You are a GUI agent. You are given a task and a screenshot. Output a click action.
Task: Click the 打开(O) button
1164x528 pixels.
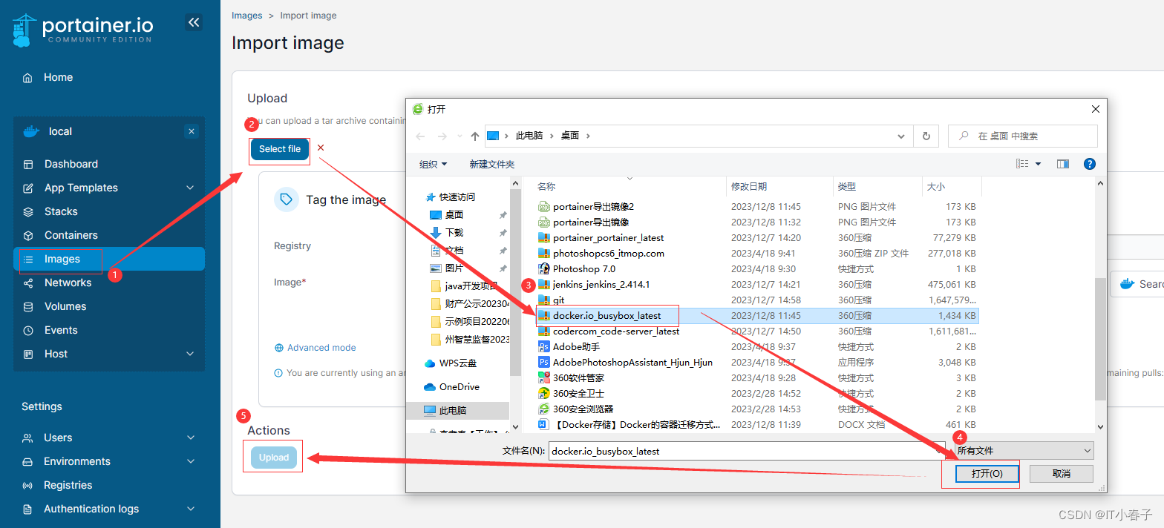pyautogui.click(x=987, y=474)
